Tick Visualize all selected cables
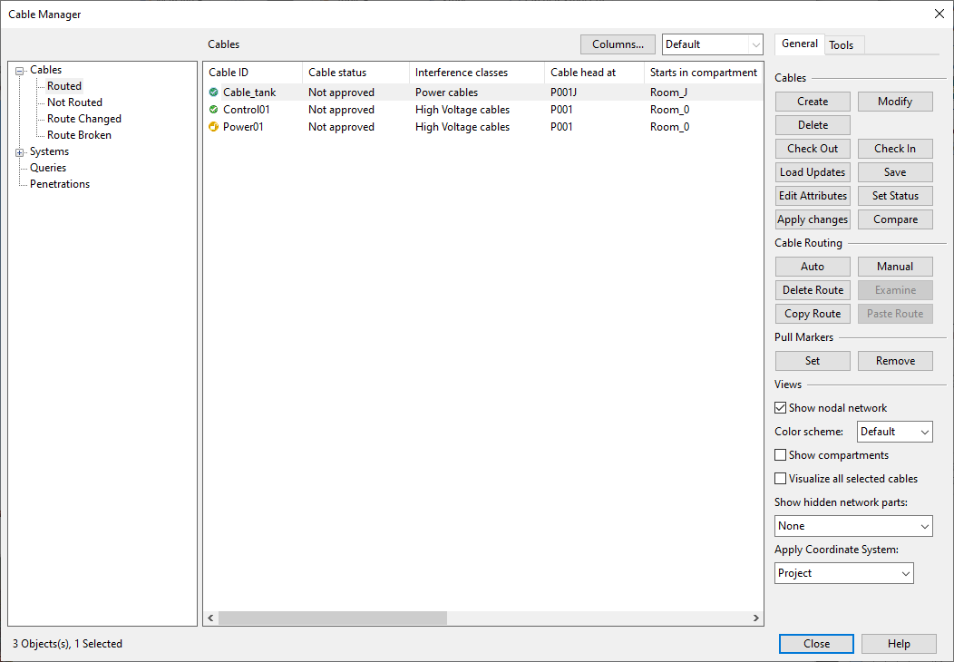The height and width of the screenshot is (662, 954). [781, 479]
